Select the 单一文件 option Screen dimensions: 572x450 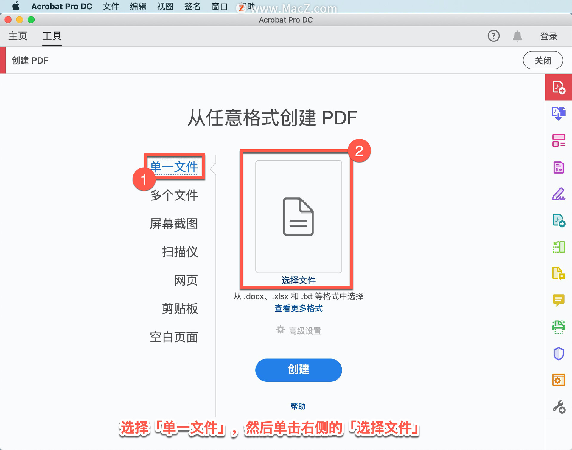[x=174, y=166]
